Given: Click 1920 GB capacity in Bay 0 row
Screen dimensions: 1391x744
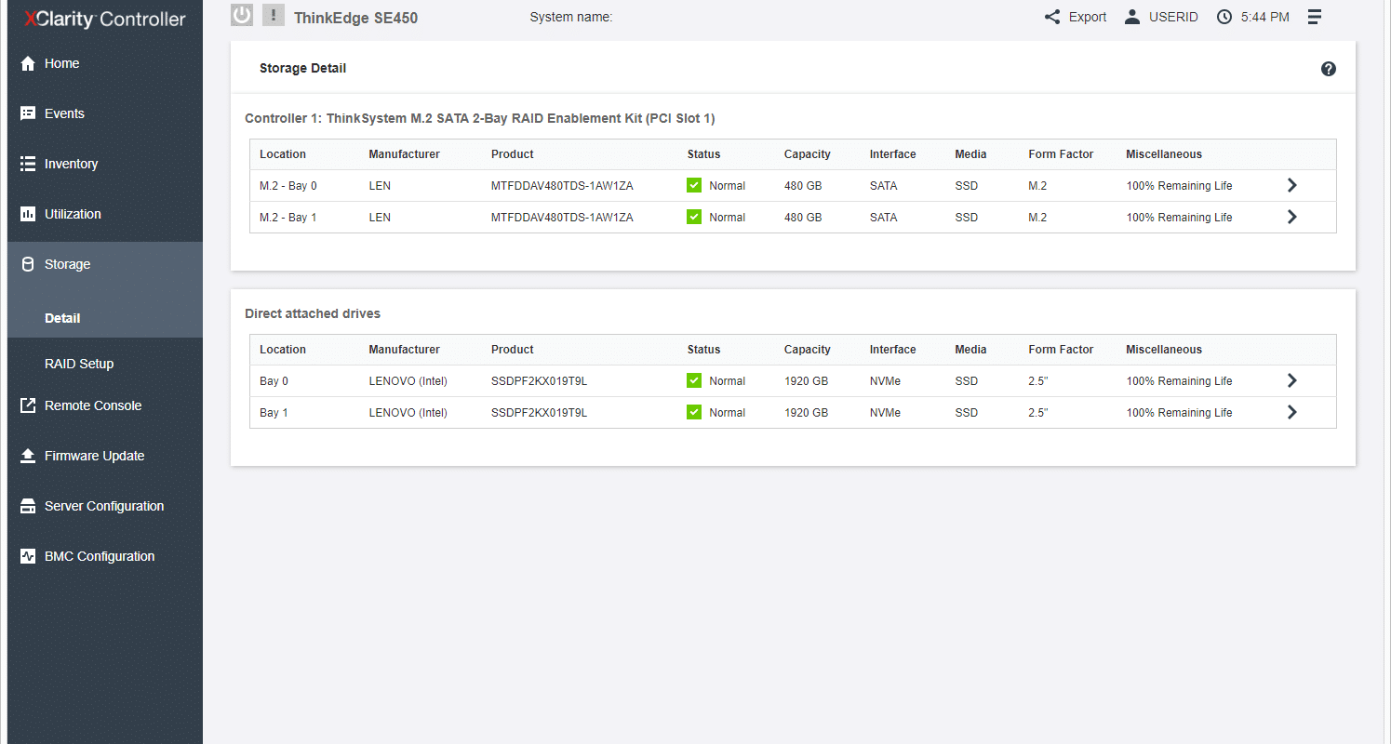Looking at the screenshot, I should (x=806, y=381).
